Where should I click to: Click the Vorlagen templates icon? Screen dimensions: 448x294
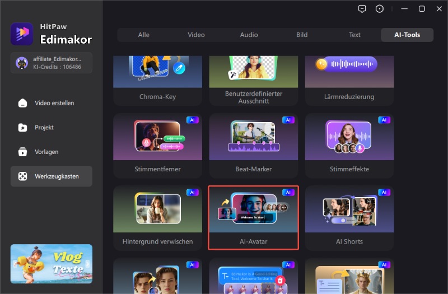22,152
